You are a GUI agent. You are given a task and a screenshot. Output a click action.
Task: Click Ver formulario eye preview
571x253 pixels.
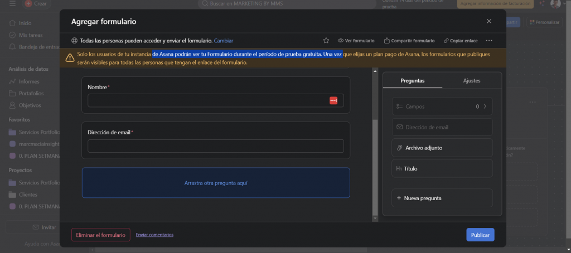coord(356,41)
